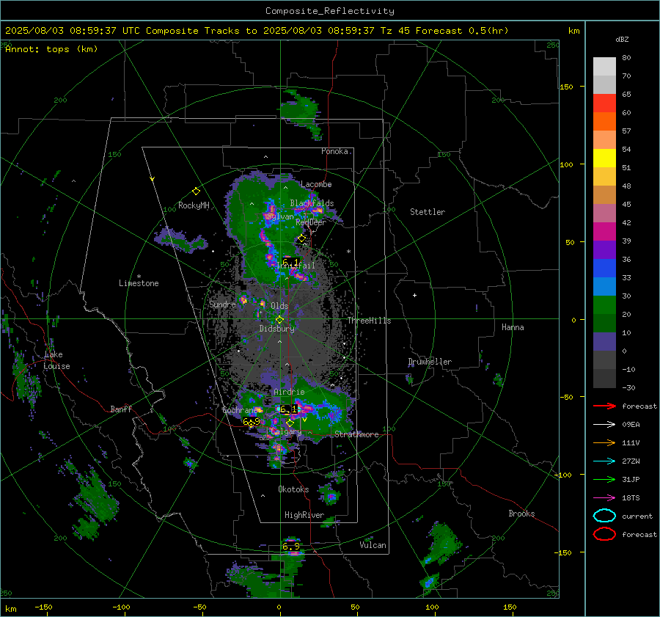Click the 'Annot: tops (km)' label
The image size is (660, 617).
click(51, 49)
